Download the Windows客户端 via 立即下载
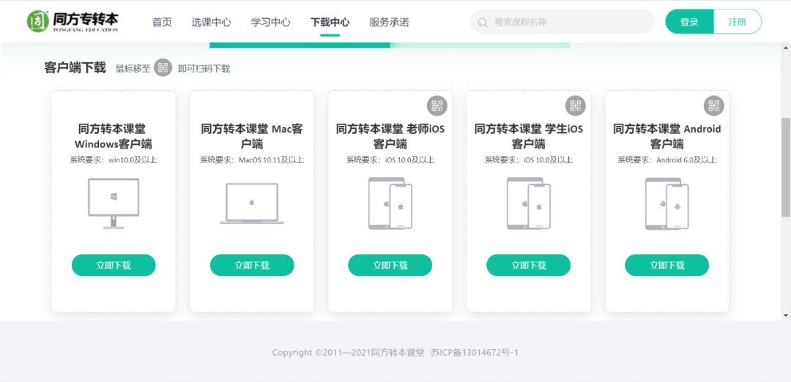 (114, 265)
